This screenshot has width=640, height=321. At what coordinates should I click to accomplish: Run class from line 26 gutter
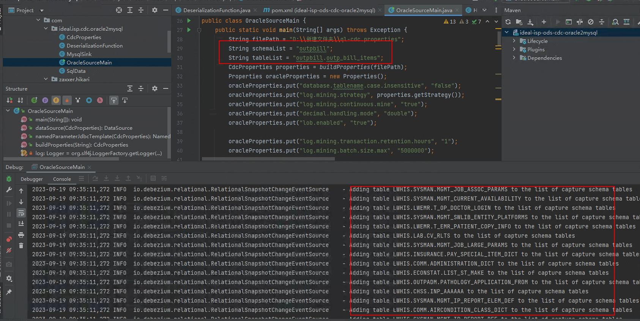[x=189, y=20]
